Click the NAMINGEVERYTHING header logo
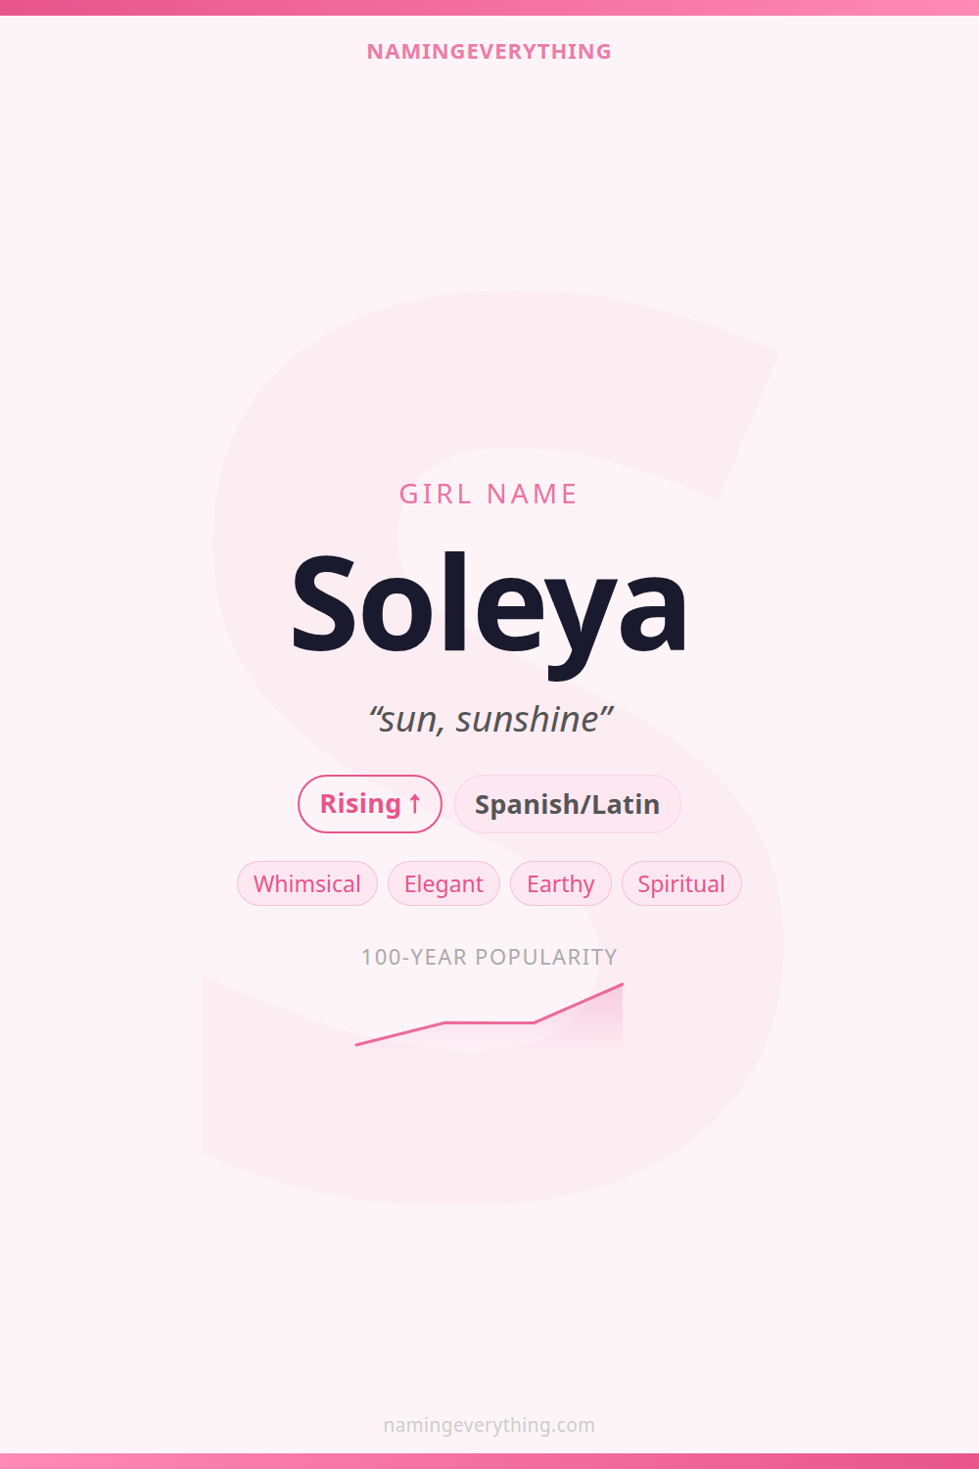Screen dimensions: 979x1469 pos(489,52)
